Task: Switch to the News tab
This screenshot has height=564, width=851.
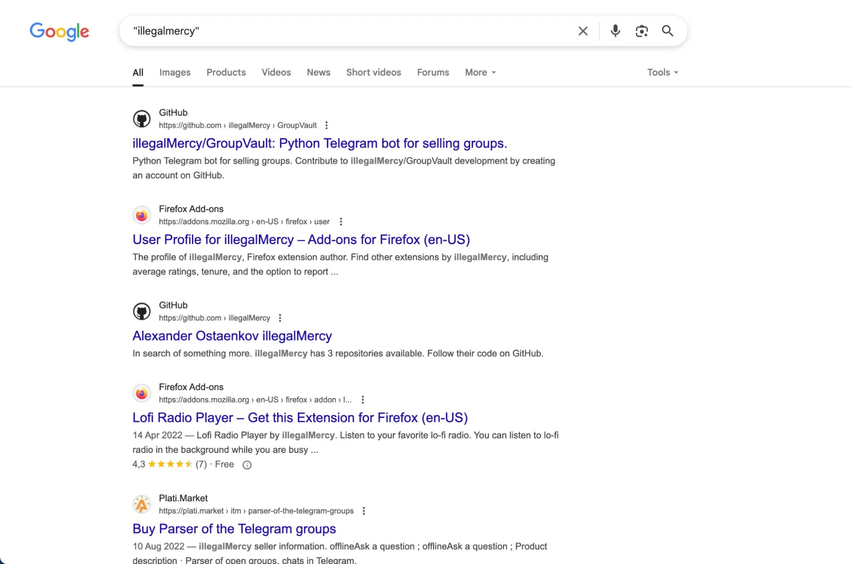Action: coord(318,72)
